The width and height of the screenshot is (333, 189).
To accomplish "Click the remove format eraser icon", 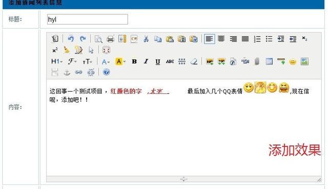I will pos(194,61).
